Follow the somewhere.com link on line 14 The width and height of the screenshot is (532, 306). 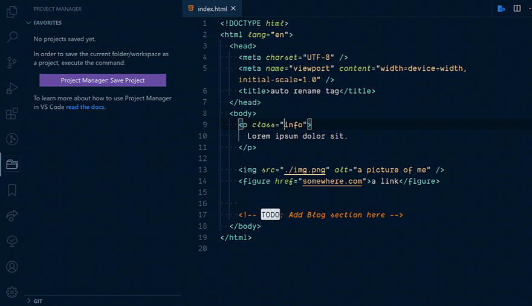332,181
